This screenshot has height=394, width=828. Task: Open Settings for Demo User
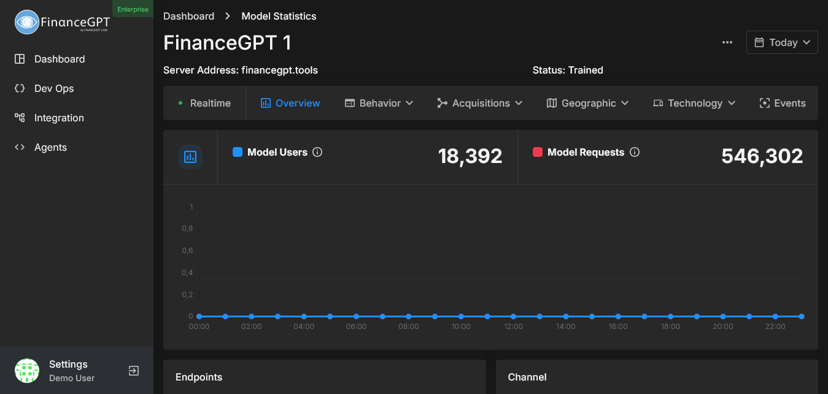tap(68, 365)
